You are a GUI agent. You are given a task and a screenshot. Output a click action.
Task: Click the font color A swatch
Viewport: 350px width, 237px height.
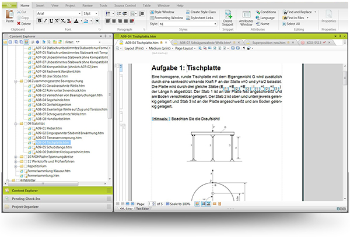point(76,21)
